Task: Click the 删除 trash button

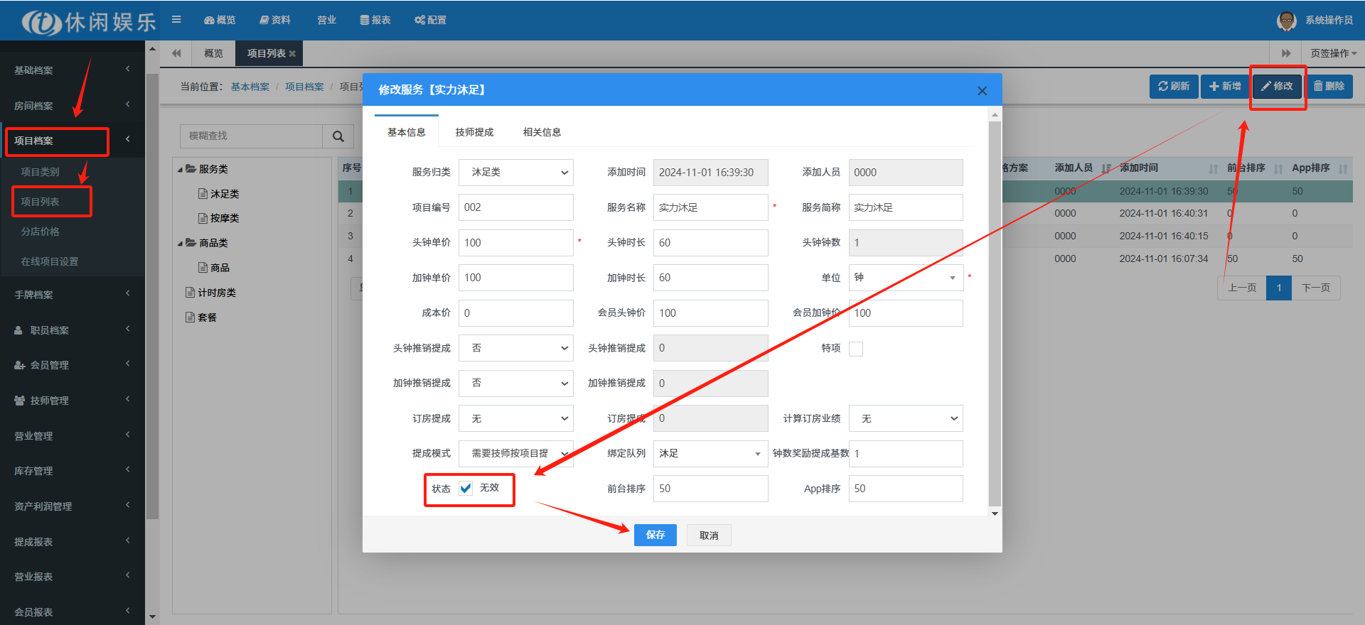Action: pyautogui.click(x=1329, y=86)
